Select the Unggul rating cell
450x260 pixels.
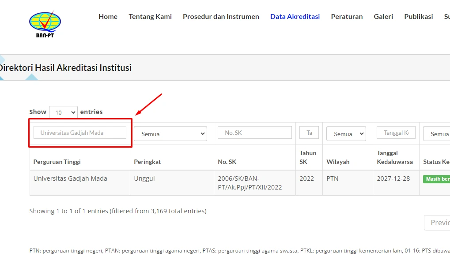coord(172,183)
